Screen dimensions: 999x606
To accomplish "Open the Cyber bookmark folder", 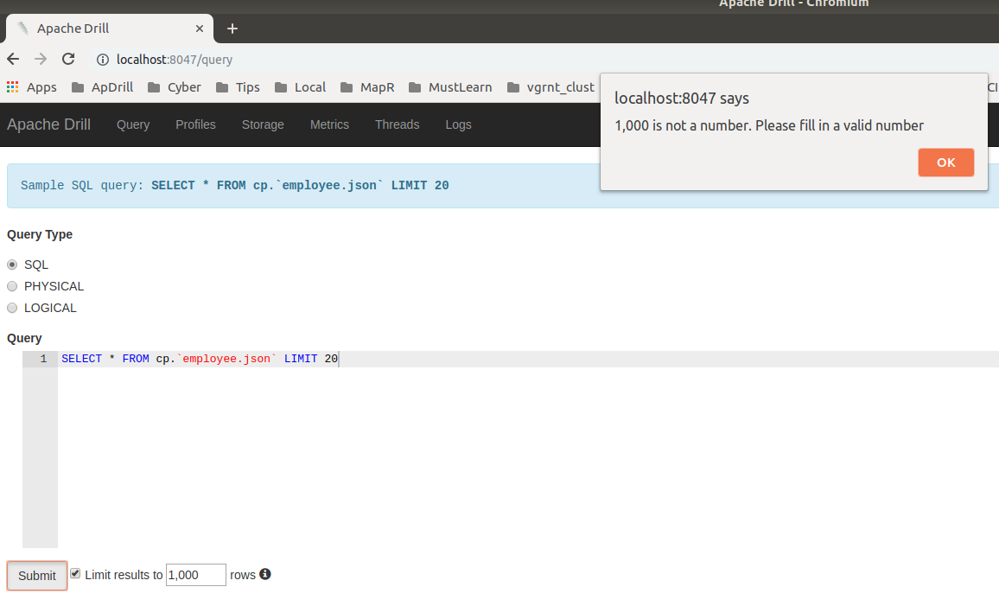I will coord(174,87).
